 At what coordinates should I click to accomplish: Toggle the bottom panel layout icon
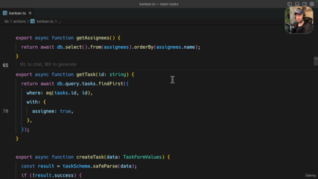(297, 4)
